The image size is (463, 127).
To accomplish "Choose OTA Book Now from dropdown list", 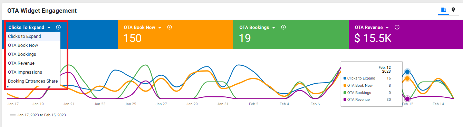I will tap(33, 45).
